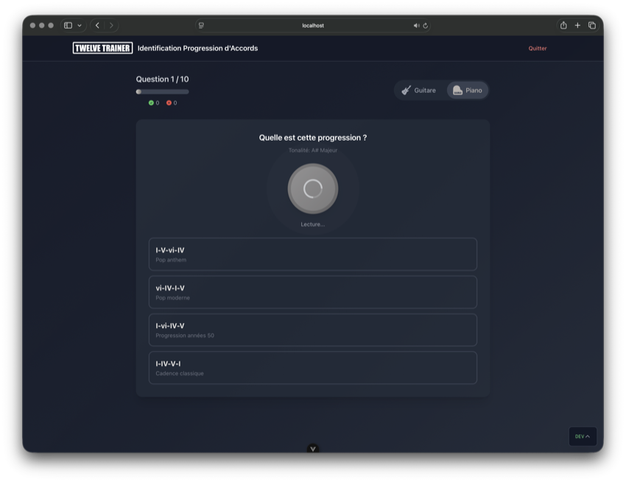Select the I-IV-V-I Cadence classique answer
The width and height of the screenshot is (626, 482).
tap(313, 368)
